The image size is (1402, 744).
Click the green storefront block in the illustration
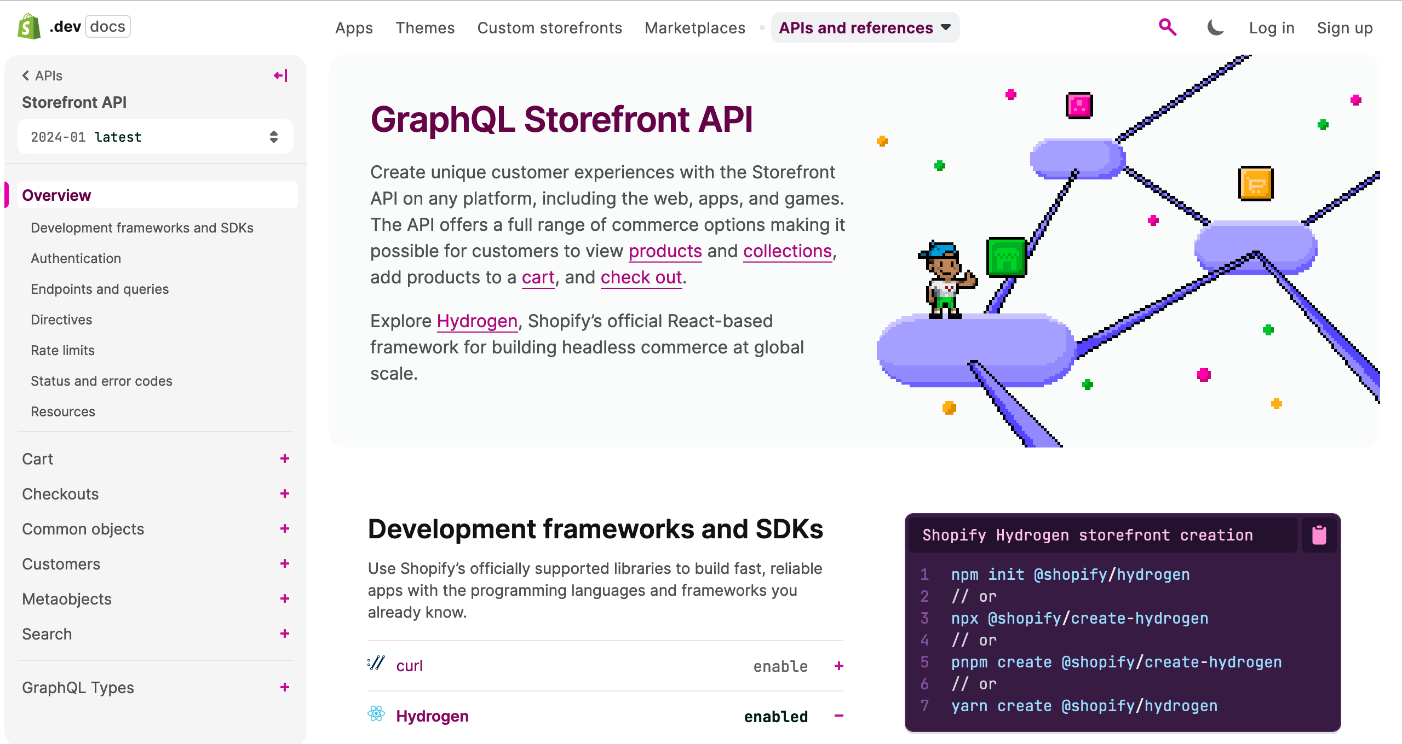(x=1006, y=257)
